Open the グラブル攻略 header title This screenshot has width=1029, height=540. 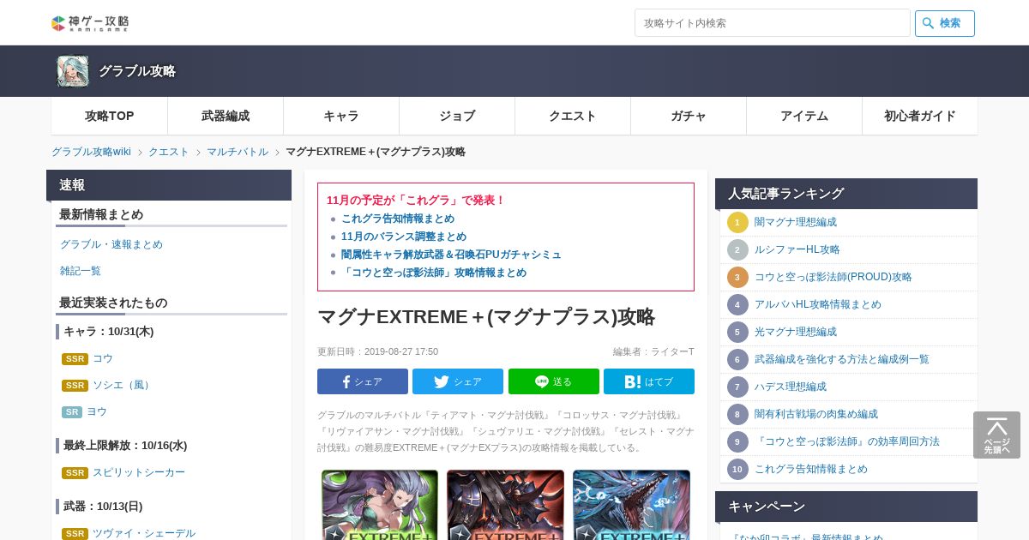click(137, 71)
